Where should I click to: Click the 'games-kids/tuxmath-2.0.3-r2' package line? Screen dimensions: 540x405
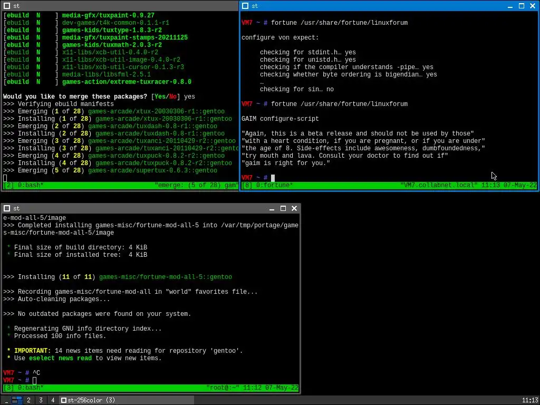[112, 45]
